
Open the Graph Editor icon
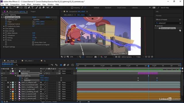click(x=73, y=65)
